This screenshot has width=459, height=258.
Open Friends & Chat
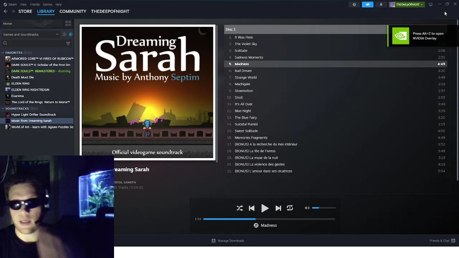(x=442, y=241)
